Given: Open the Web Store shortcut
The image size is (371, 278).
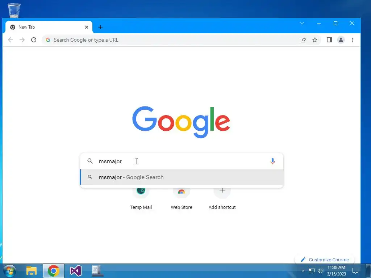Looking at the screenshot, I should pos(182,198).
